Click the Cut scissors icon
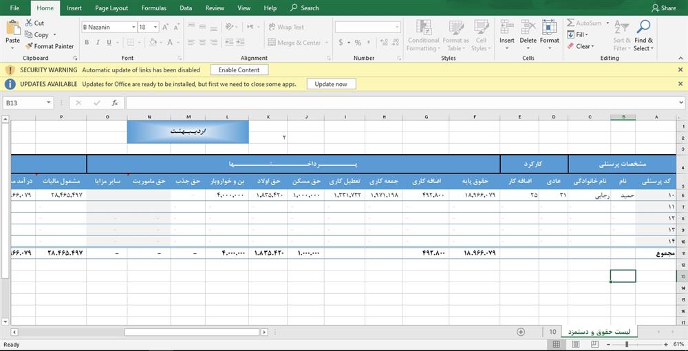 tap(30, 23)
